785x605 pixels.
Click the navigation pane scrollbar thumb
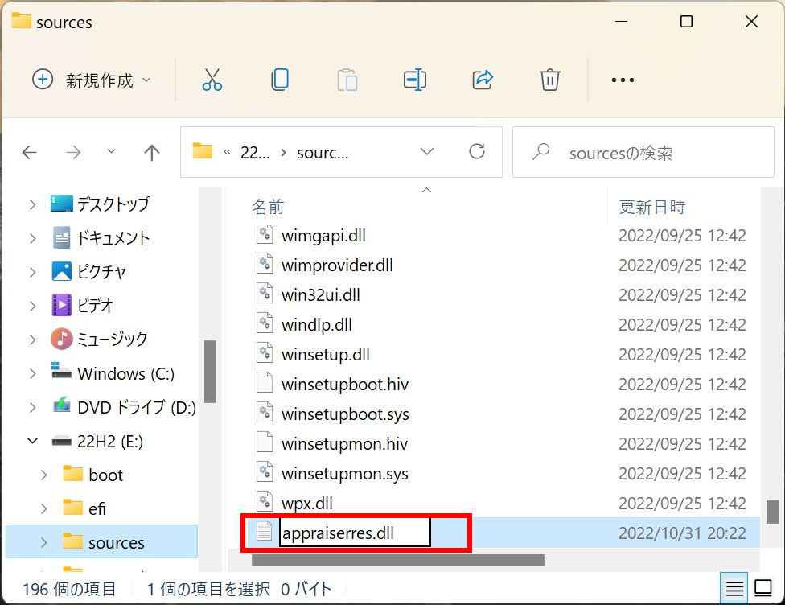(x=210, y=372)
